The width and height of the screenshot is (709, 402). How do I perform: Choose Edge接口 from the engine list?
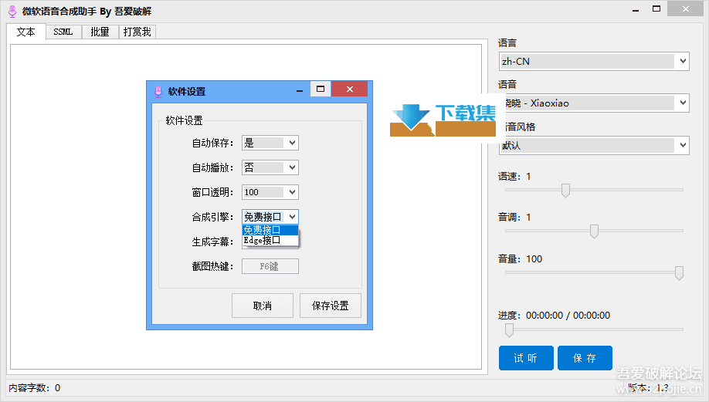tap(270, 240)
